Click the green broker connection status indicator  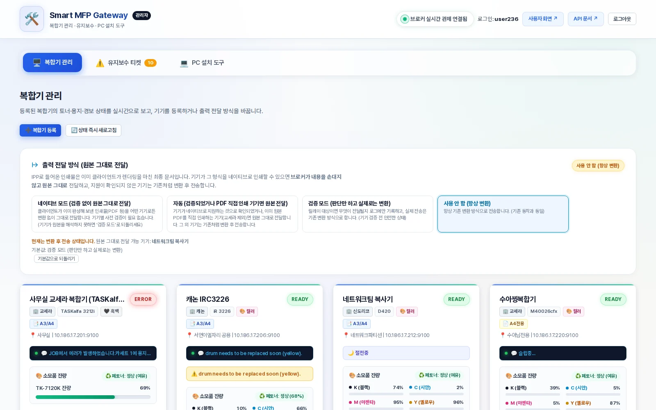tap(405, 19)
